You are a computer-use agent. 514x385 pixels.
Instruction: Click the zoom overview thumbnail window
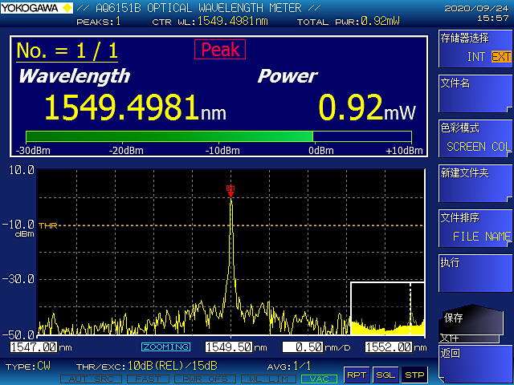[387, 308]
